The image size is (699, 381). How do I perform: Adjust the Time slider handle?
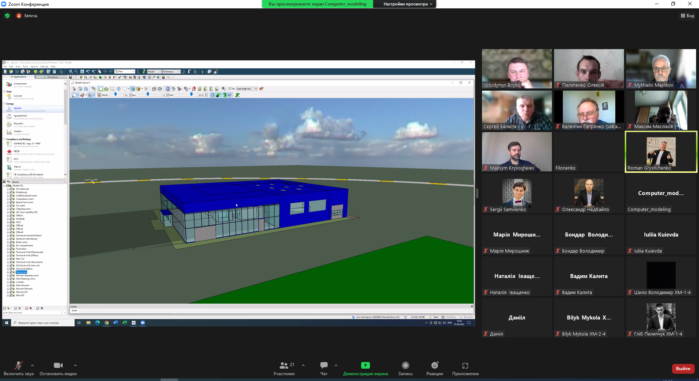tap(191, 94)
